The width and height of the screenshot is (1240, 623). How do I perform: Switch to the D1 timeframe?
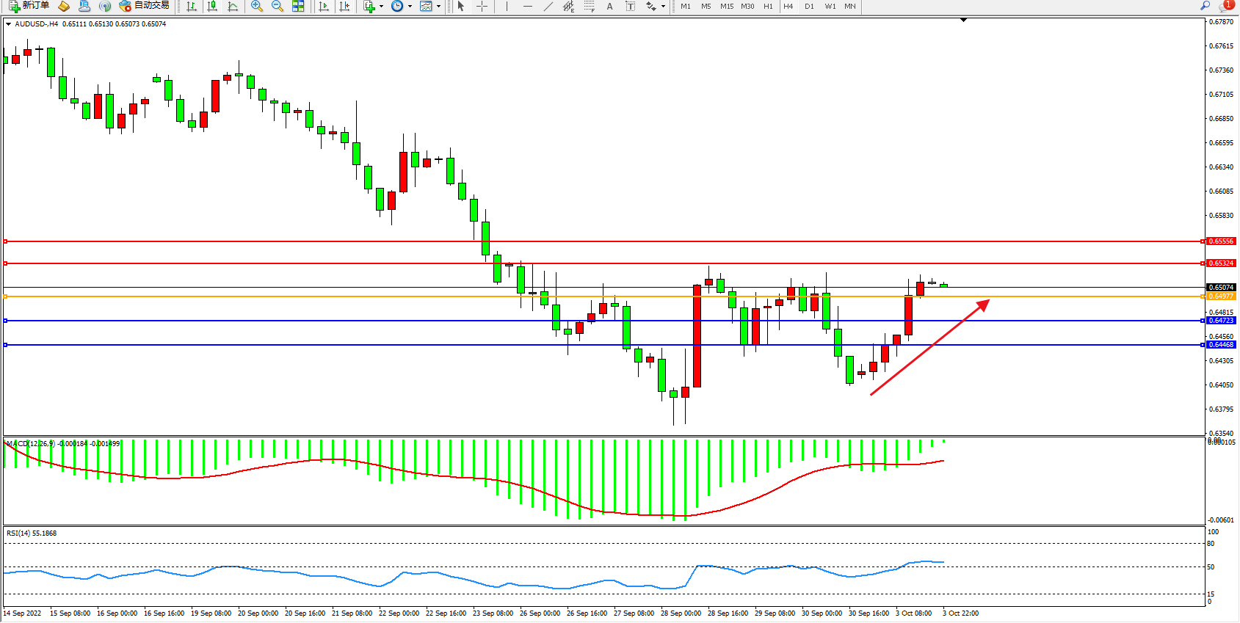[x=809, y=6]
